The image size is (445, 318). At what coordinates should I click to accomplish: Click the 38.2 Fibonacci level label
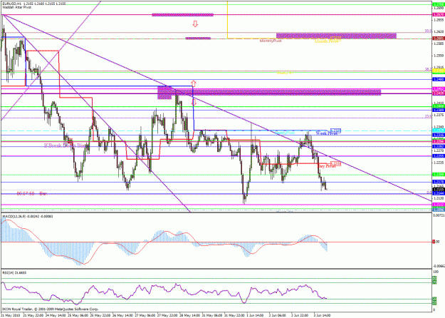point(428,69)
